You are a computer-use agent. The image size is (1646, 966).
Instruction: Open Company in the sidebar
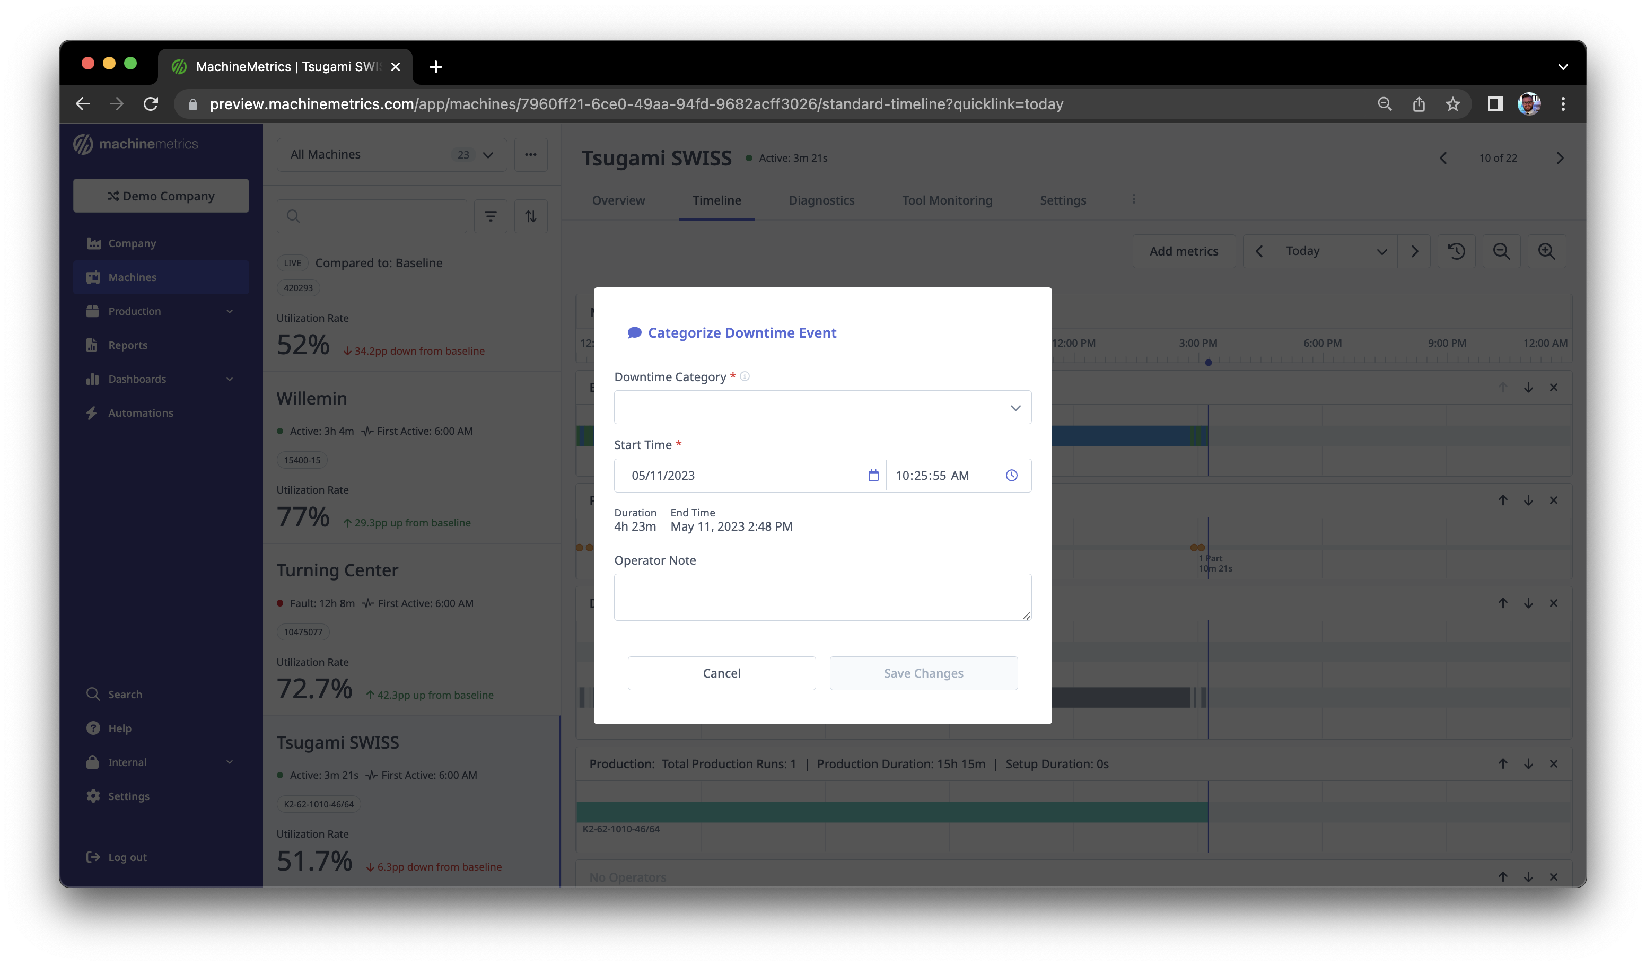161,243
